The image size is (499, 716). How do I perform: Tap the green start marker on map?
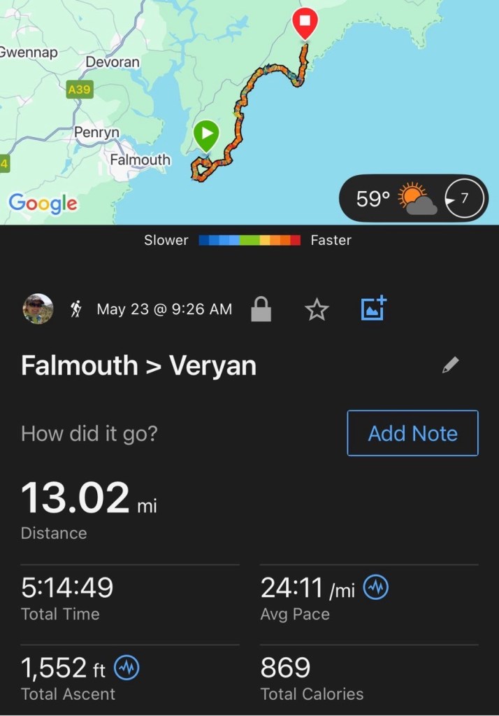[x=206, y=134]
